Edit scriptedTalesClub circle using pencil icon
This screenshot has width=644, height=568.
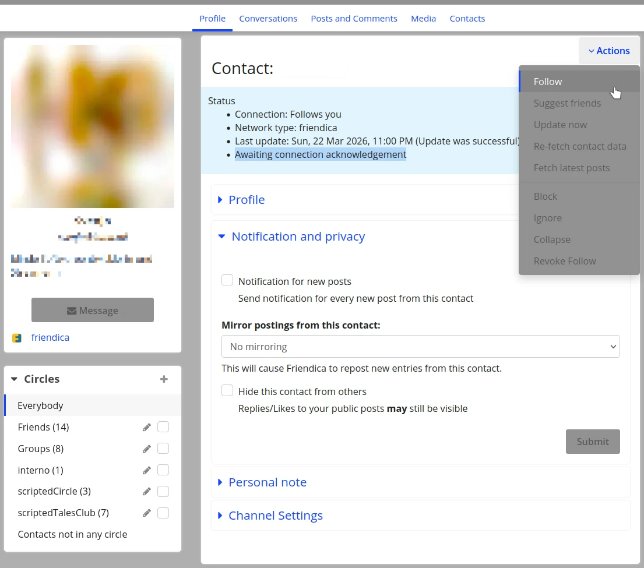click(147, 513)
